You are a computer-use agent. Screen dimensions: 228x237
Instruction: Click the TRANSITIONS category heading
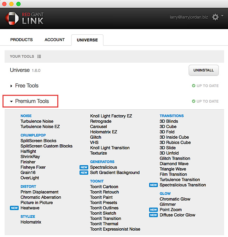coord(172,116)
